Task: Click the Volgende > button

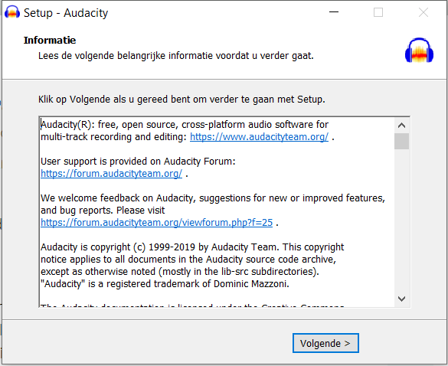Action: [x=325, y=343]
